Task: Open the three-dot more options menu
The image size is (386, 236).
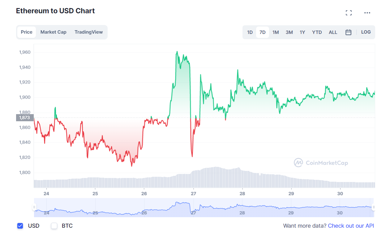Action: pyautogui.click(x=367, y=13)
